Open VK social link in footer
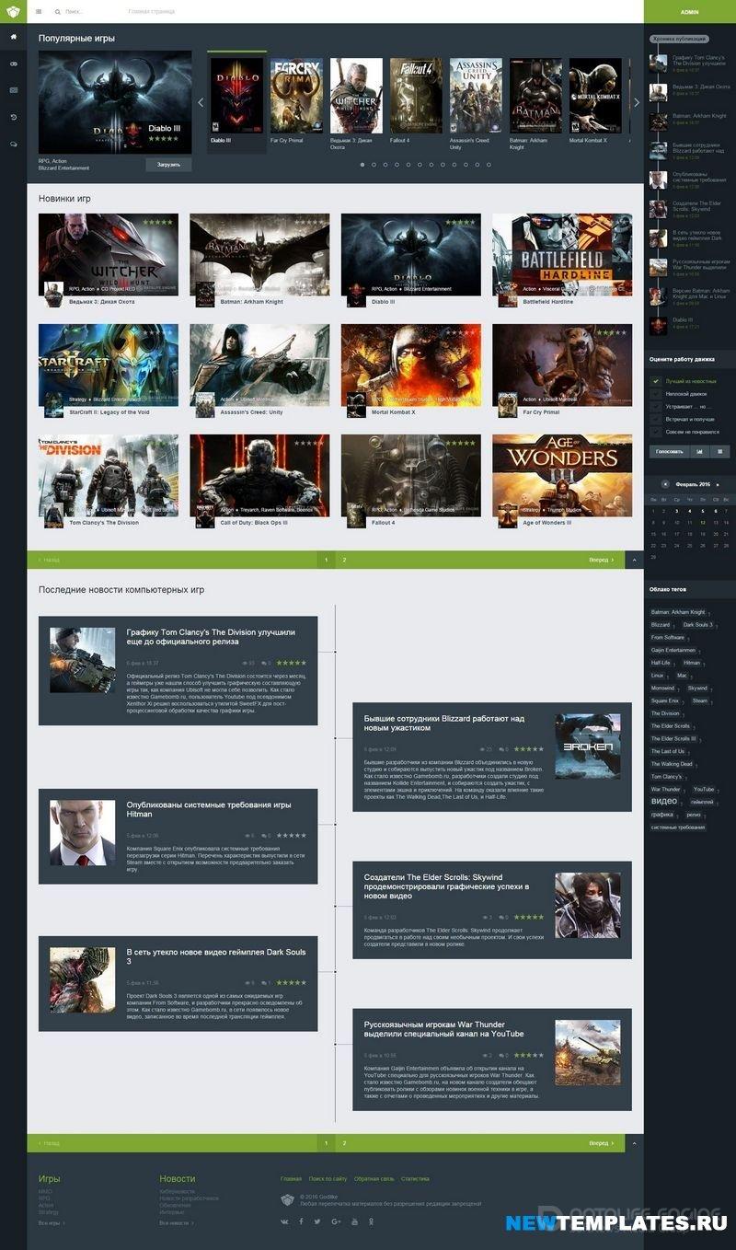 click(x=284, y=1221)
